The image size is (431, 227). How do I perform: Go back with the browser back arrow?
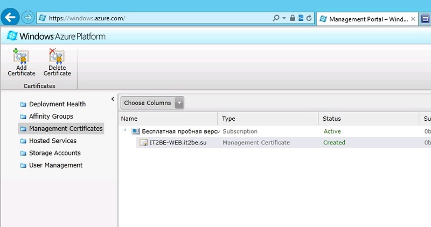10,18
